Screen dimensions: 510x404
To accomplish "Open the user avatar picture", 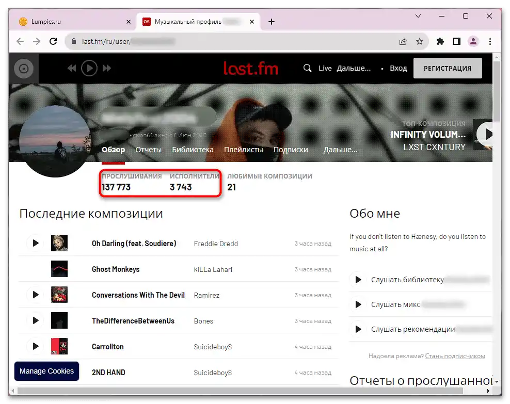I will pos(55,142).
